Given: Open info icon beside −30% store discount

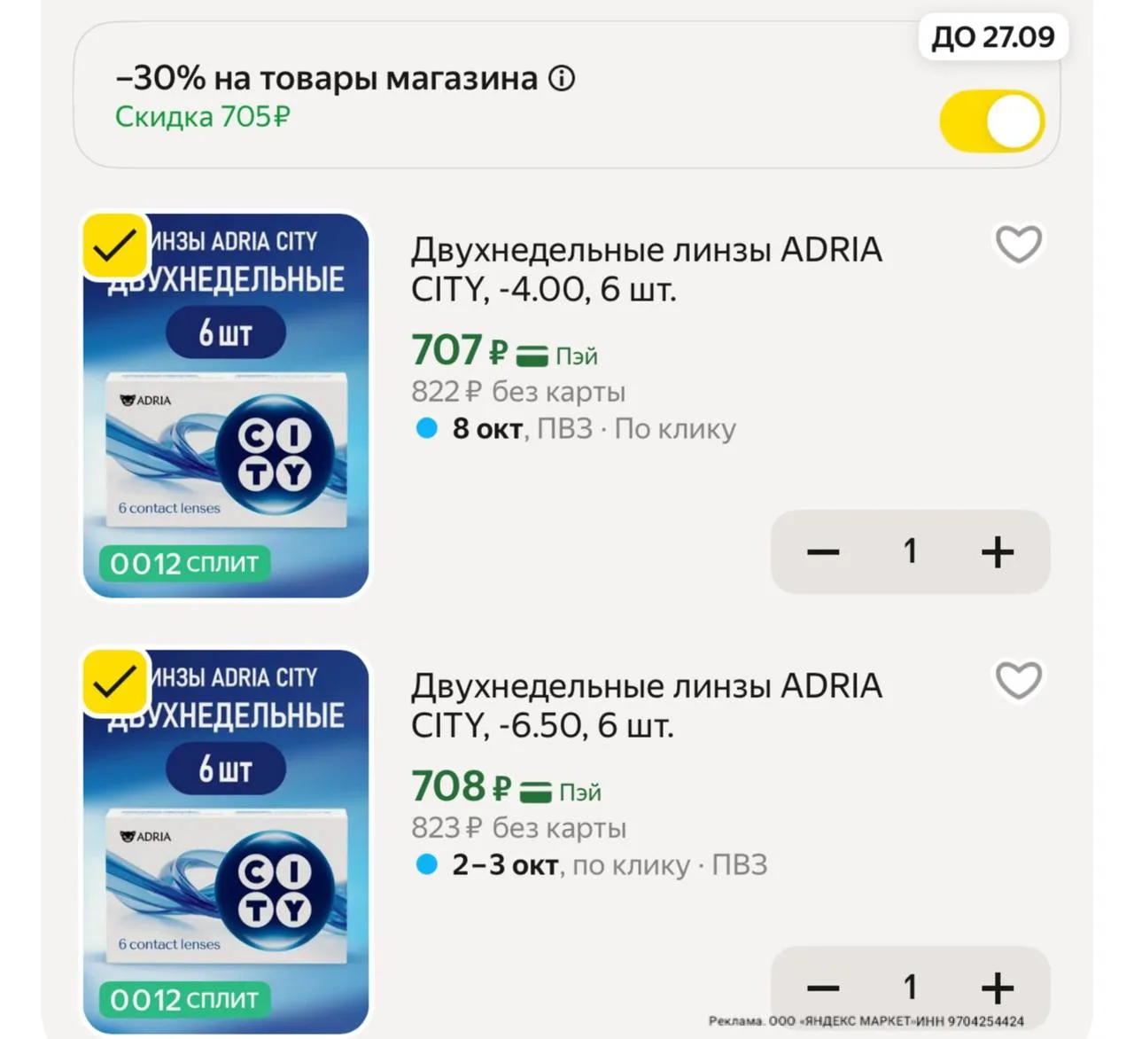Looking at the screenshot, I should point(562,79).
